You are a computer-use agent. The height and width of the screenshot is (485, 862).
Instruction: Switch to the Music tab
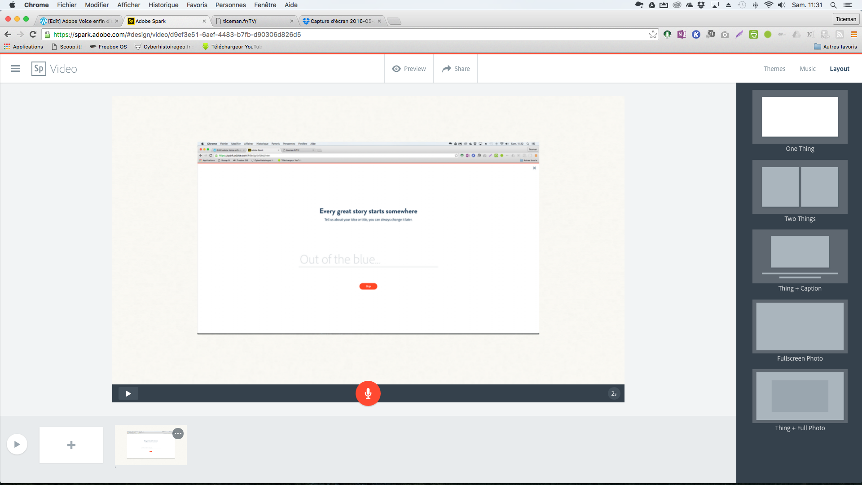807,69
